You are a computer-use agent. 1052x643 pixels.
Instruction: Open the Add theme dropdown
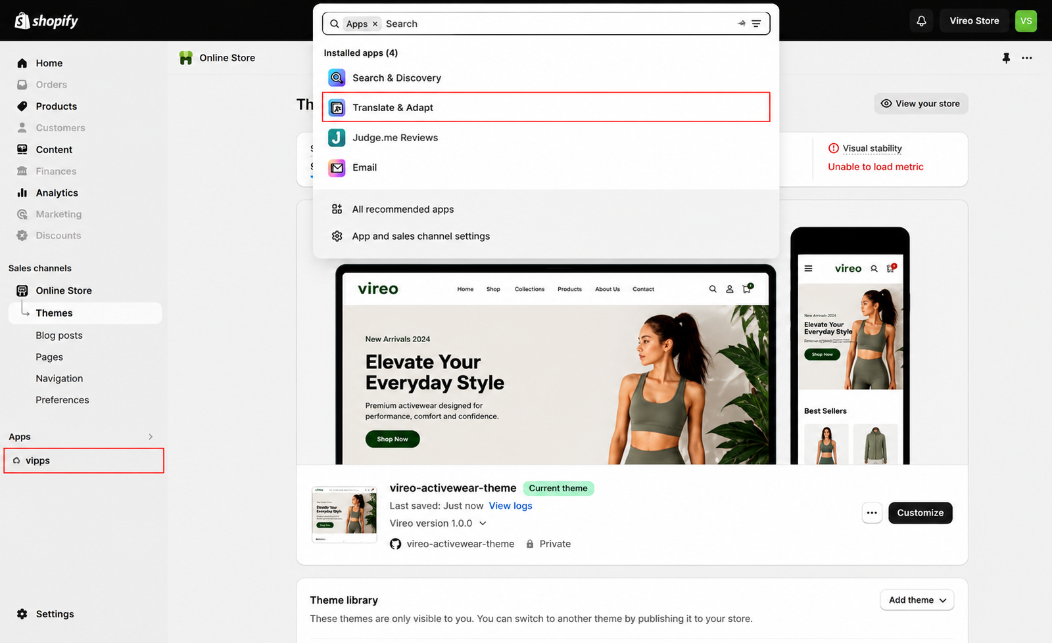click(917, 600)
